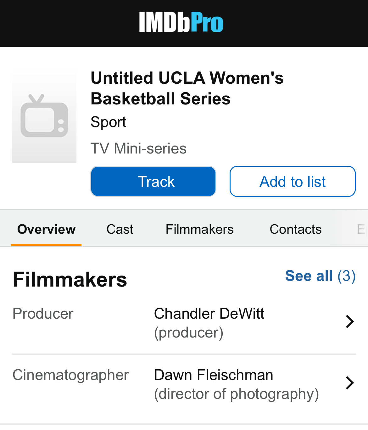This screenshot has width=368, height=430.
Task: Click the Cinematographer role label
Action: [x=70, y=375]
